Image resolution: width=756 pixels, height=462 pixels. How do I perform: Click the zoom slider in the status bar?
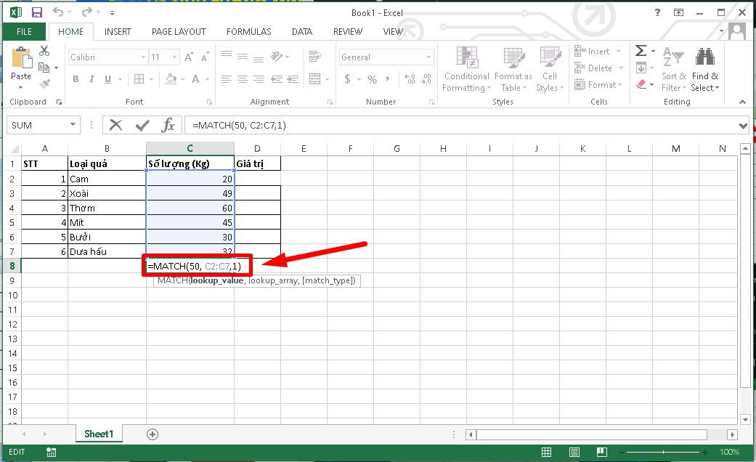click(663, 452)
